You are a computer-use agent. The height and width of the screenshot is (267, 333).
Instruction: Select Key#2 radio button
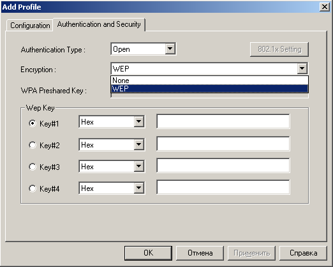point(33,145)
